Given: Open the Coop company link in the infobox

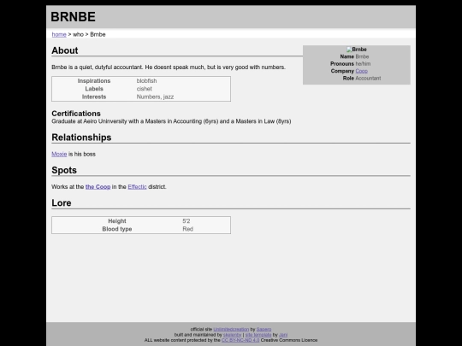Looking at the screenshot, I should click(362, 71).
